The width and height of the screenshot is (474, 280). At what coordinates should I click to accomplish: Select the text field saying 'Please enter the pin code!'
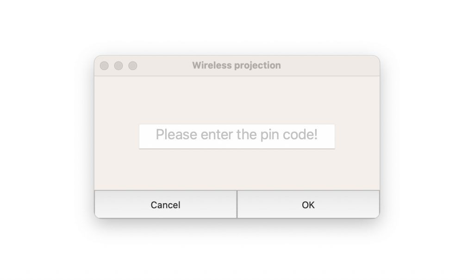[237, 136]
